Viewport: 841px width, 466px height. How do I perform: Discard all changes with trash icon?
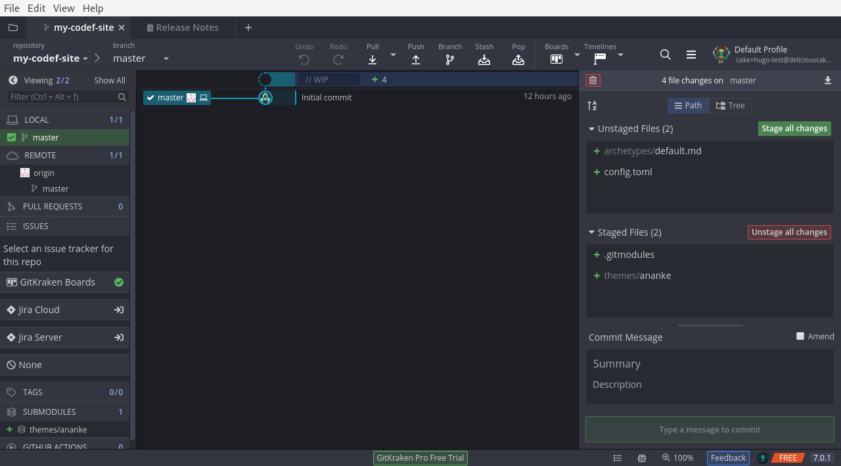coord(593,80)
